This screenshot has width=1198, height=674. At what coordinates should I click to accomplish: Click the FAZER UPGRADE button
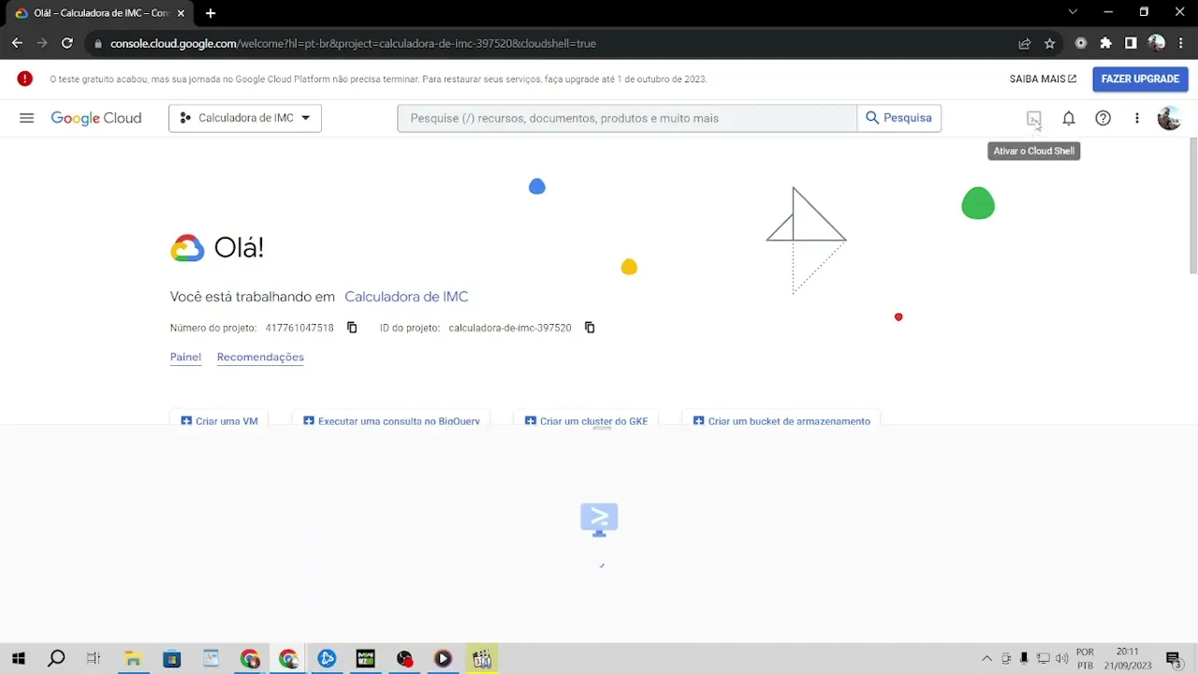[1140, 79]
